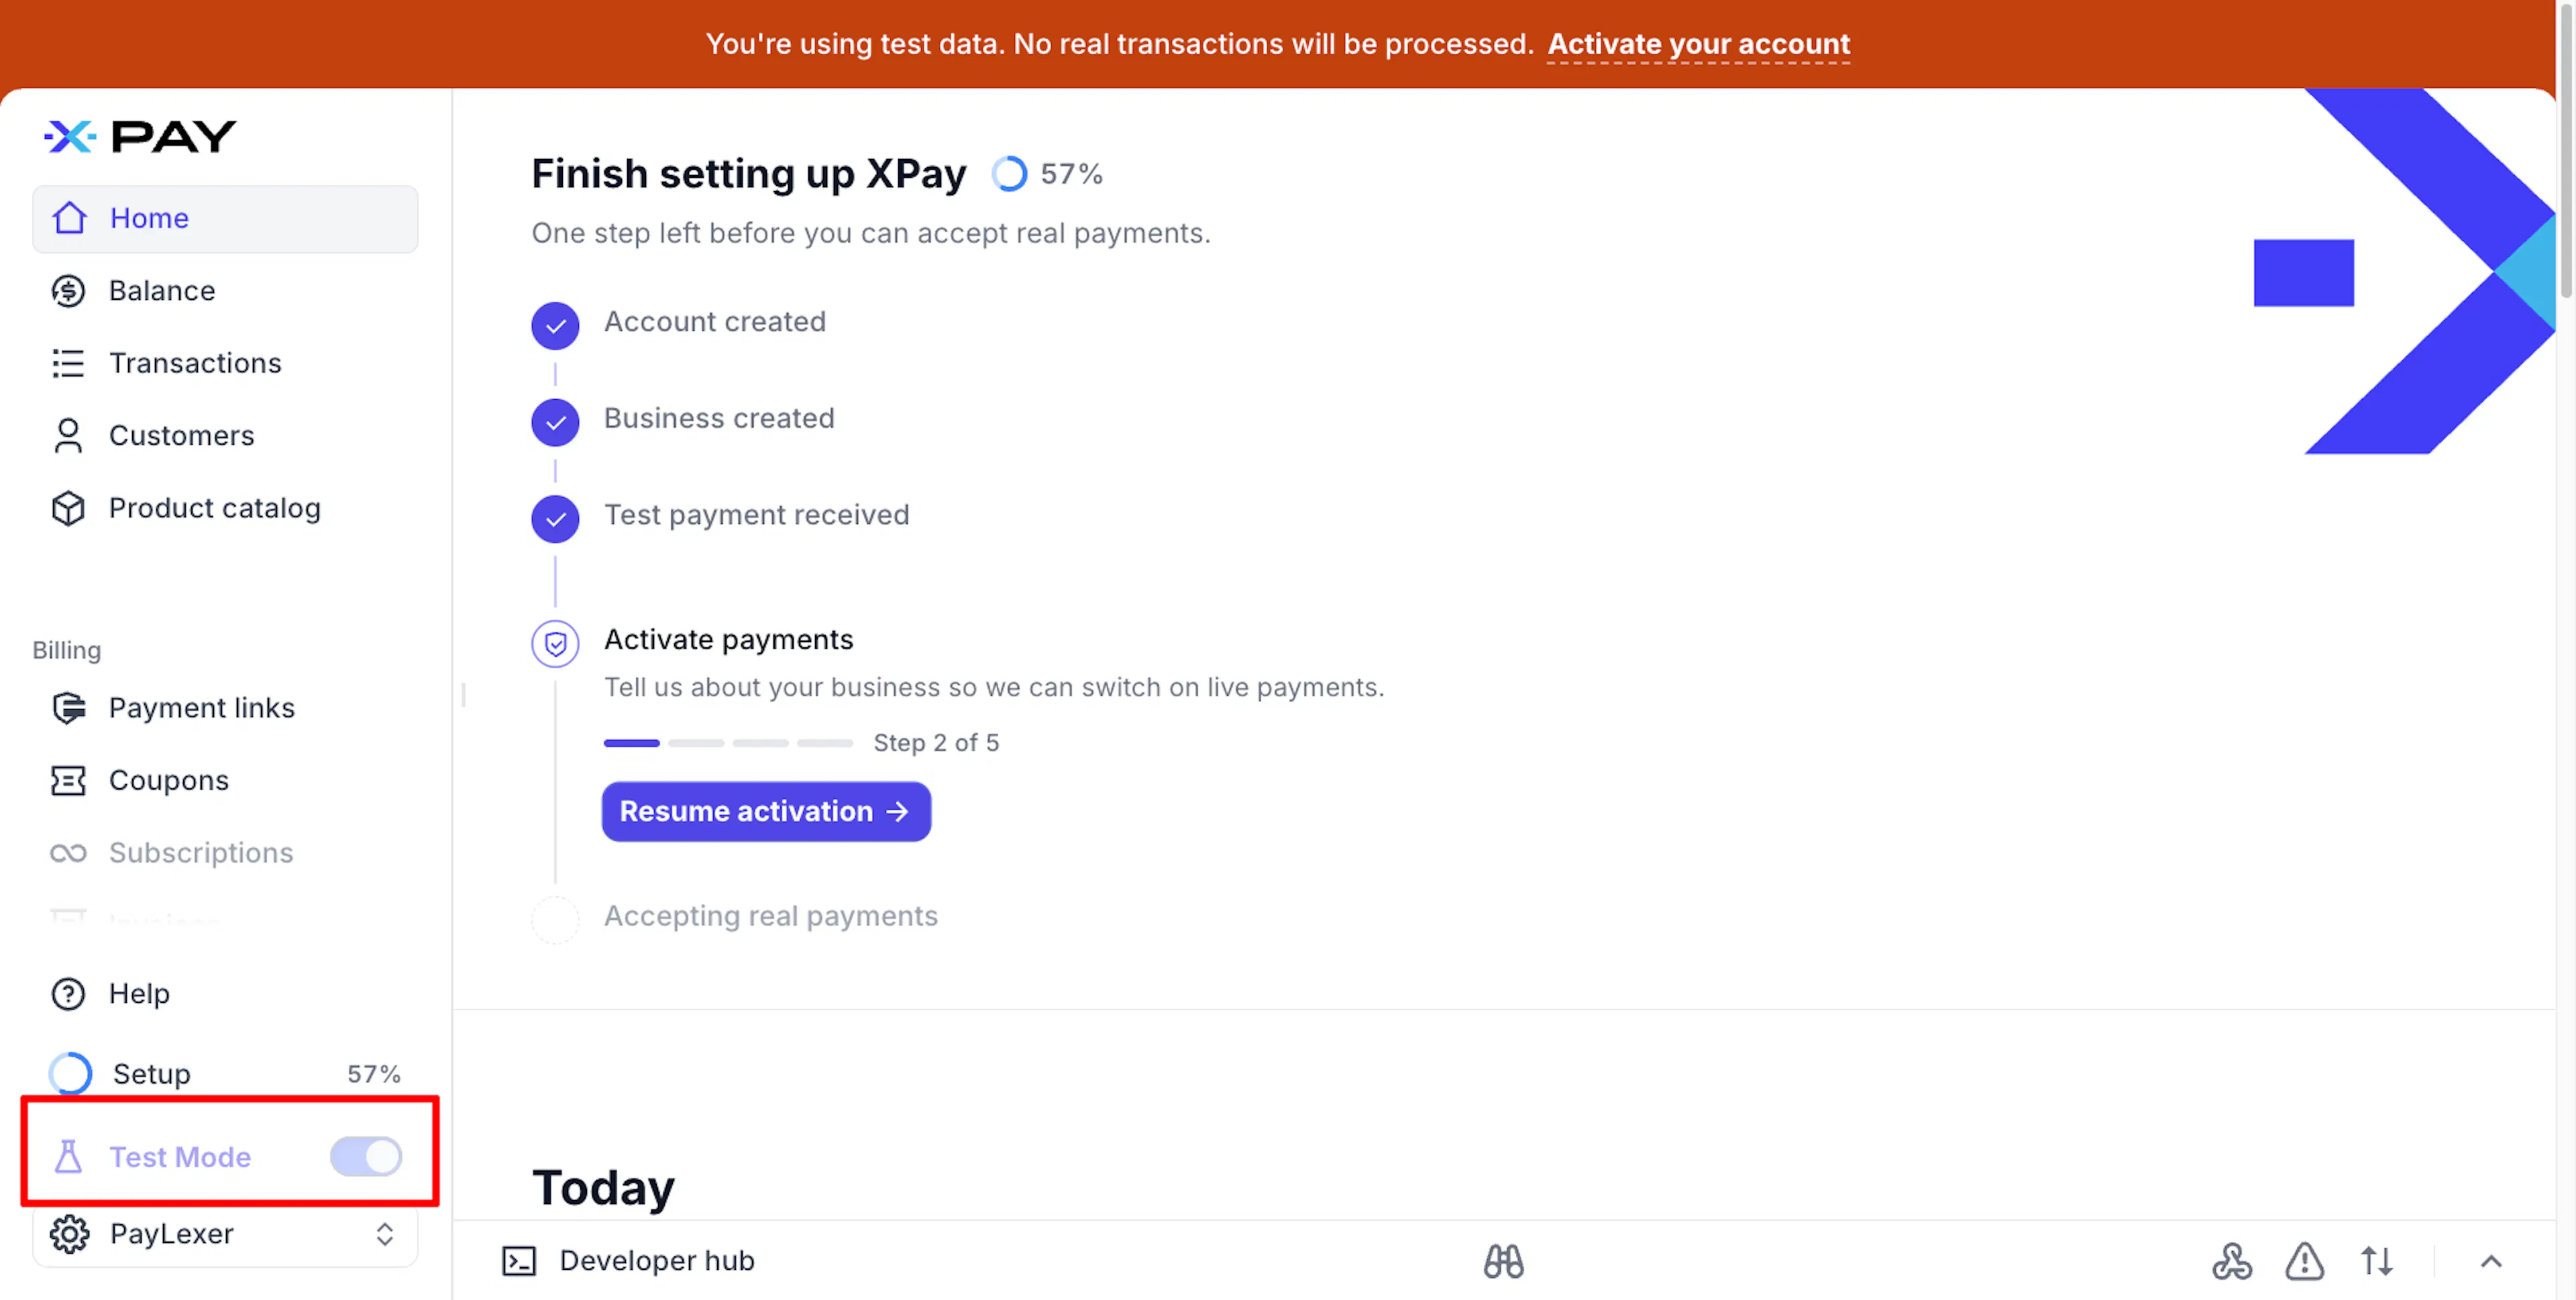Click the Setup progress circle icon
The image size is (2576, 1300).
(70, 1073)
